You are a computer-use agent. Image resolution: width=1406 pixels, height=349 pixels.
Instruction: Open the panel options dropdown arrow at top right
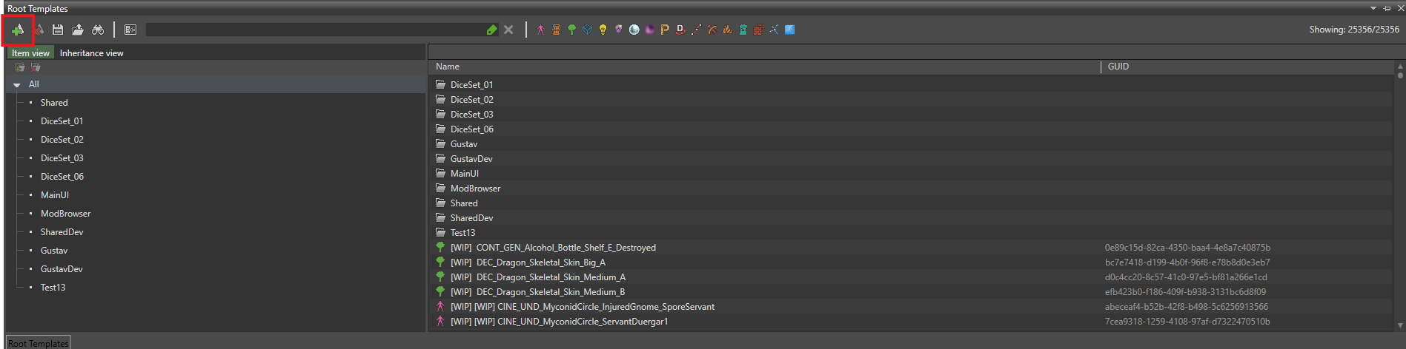click(1373, 8)
